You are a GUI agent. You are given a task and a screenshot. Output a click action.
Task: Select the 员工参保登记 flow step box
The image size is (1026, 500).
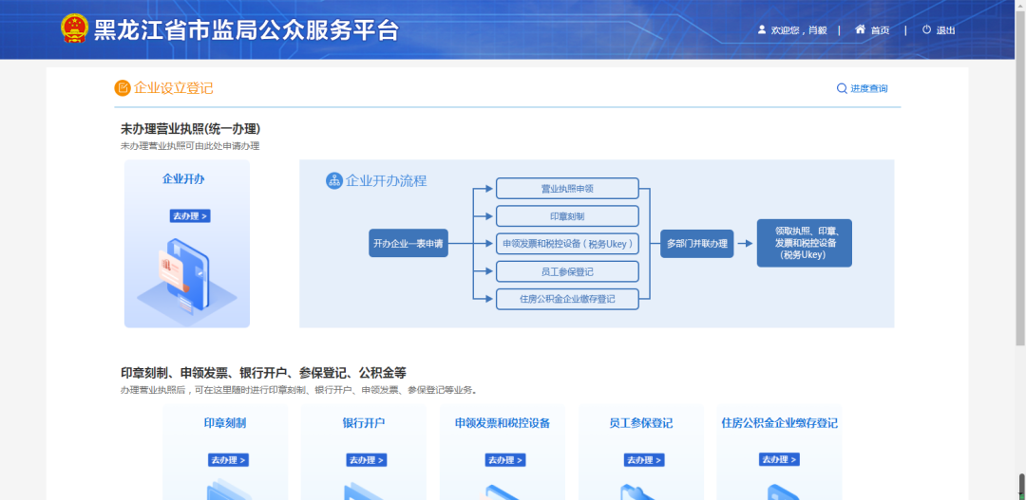pos(567,271)
